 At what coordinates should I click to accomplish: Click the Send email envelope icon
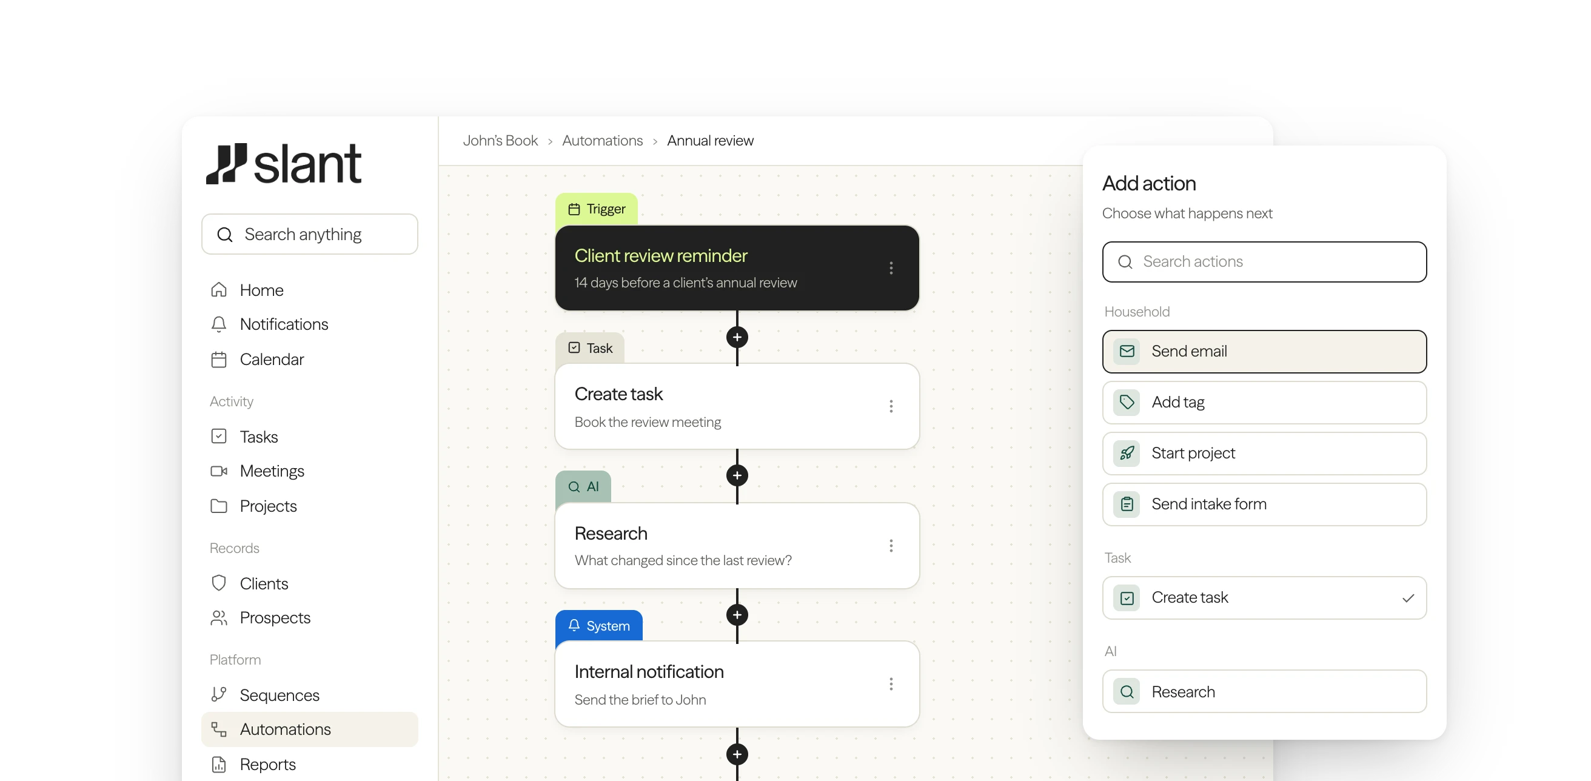tap(1127, 352)
